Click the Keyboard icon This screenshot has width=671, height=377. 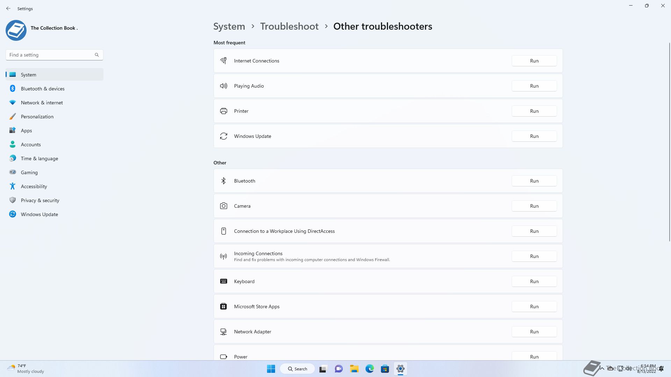pyautogui.click(x=224, y=281)
